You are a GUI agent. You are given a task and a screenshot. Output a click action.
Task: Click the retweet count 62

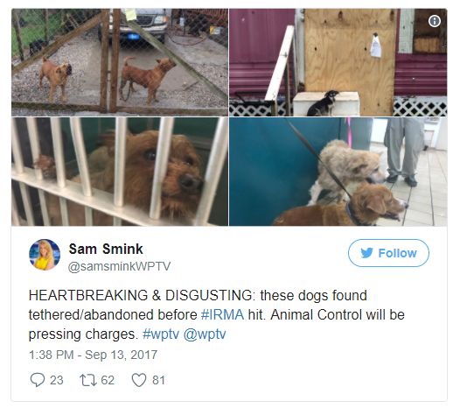tap(108, 380)
